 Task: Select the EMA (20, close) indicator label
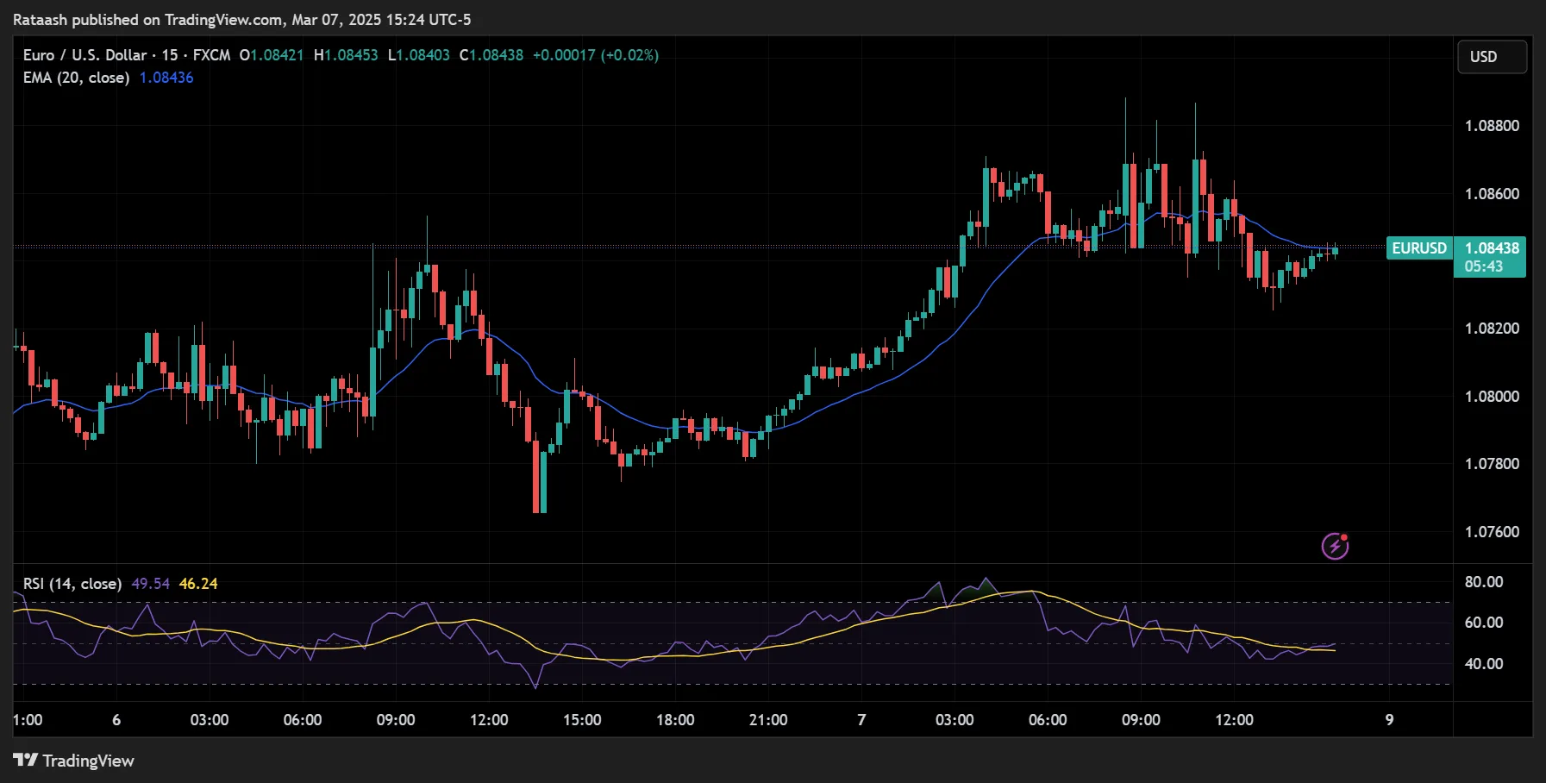[77, 78]
